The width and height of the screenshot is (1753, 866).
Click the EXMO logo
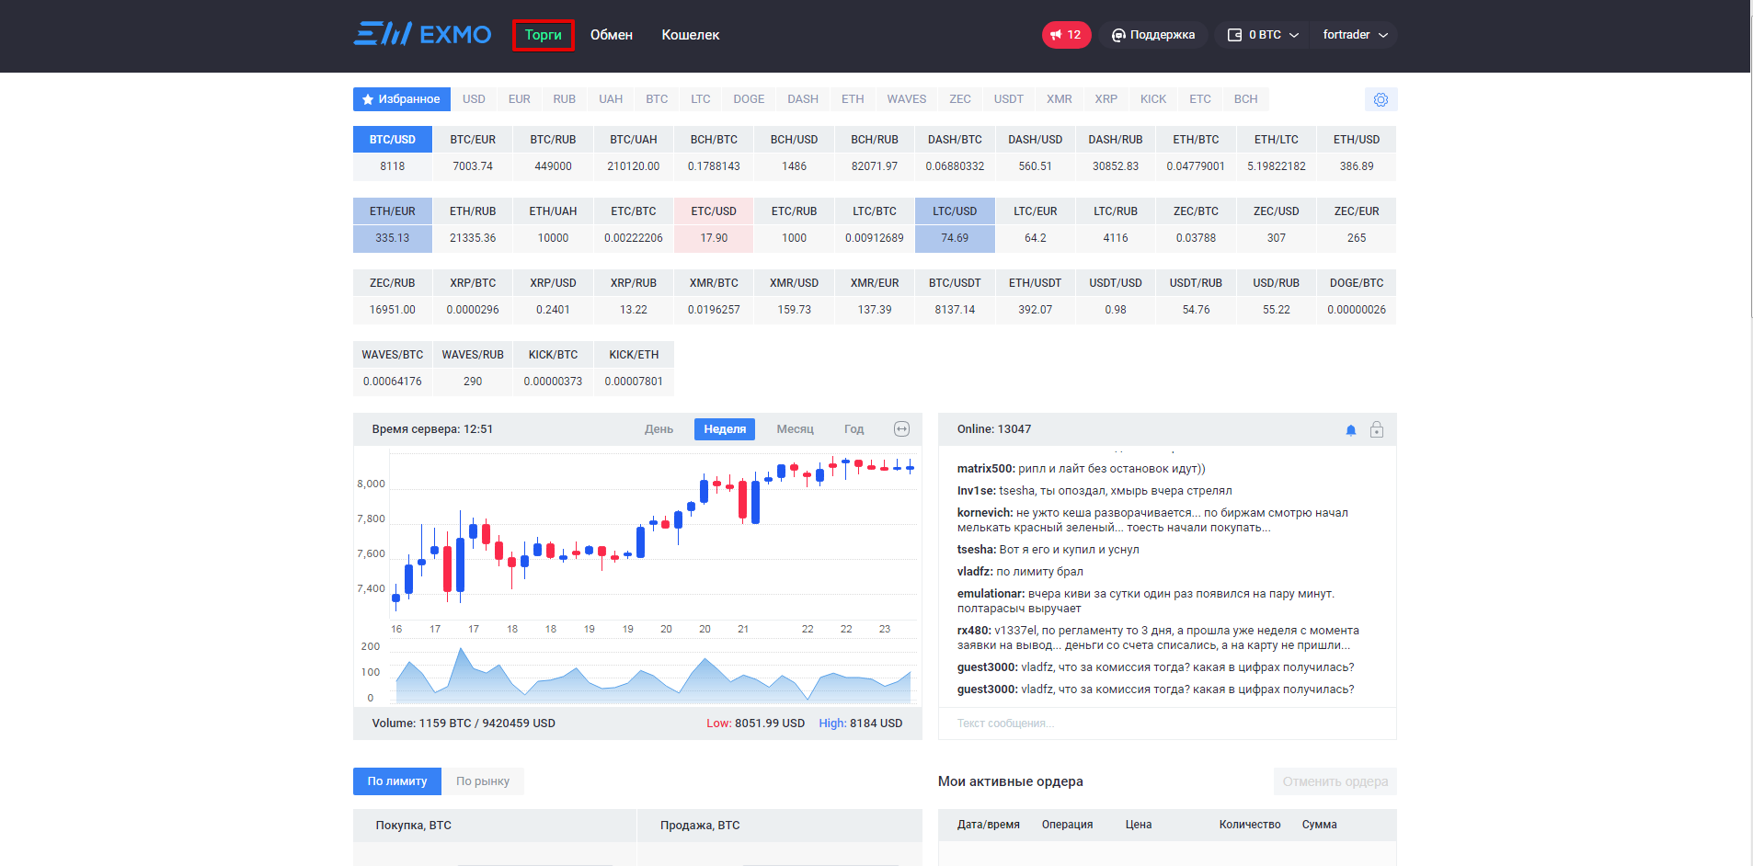point(422,34)
